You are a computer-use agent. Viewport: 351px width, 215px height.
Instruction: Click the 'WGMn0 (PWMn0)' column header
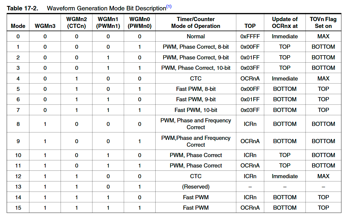pos(140,23)
